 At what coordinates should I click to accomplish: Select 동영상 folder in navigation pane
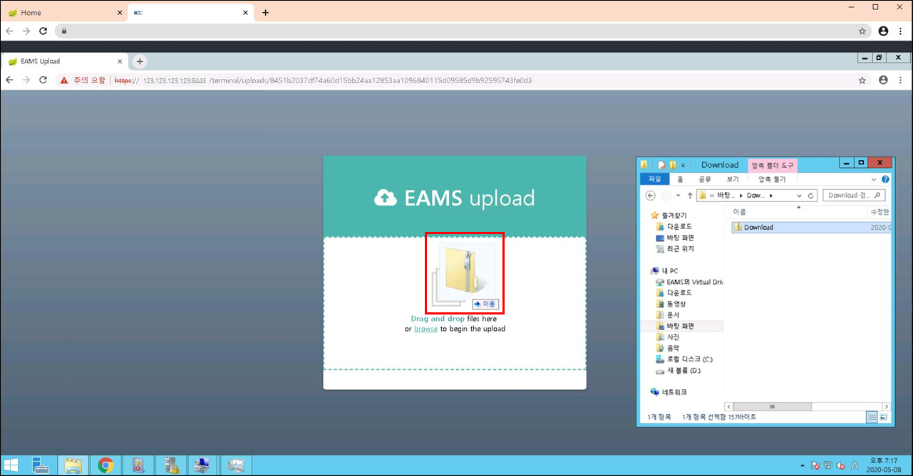[x=670, y=304]
